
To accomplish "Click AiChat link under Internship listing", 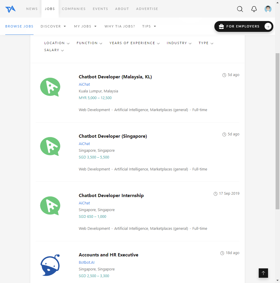I will pyautogui.click(x=84, y=203).
